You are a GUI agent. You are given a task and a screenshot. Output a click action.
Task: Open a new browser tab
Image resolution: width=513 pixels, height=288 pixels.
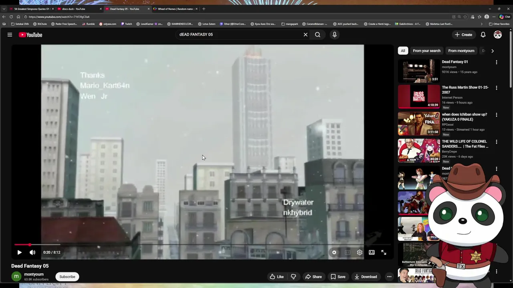[204, 9]
